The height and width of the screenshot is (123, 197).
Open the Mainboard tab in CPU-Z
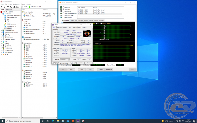(x=60, y=27)
